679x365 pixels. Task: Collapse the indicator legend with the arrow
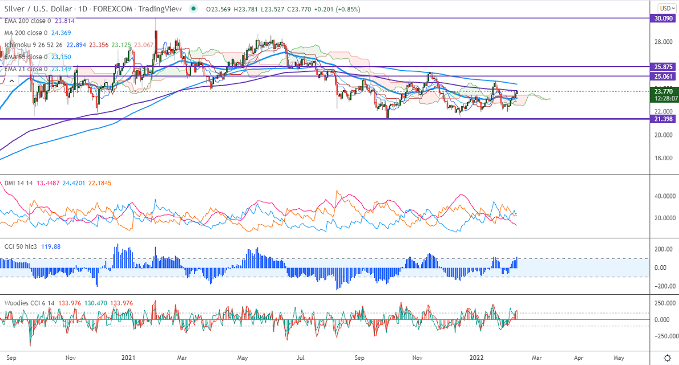pyautogui.click(x=11, y=81)
